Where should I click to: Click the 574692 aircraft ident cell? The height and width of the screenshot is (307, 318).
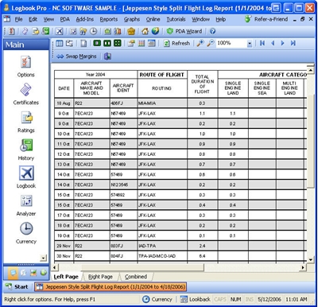(123, 195)
